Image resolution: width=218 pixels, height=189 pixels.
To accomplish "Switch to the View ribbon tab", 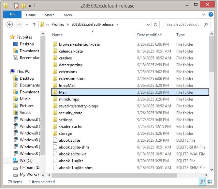I will [68, 15].
